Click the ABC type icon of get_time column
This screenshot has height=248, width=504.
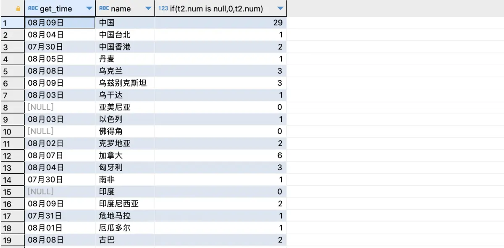pyautogui.click(x=33, y=8)
